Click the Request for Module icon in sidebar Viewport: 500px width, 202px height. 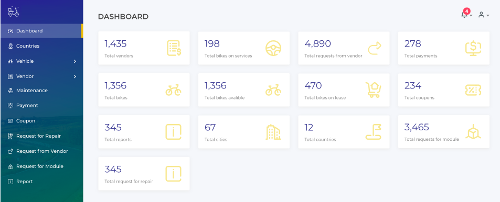(x=10, y=166)
